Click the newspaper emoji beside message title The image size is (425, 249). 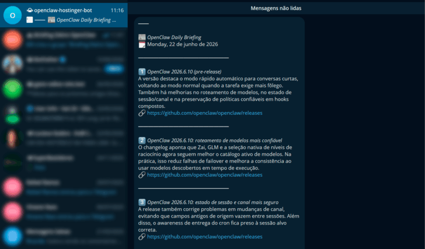(142, 37)
